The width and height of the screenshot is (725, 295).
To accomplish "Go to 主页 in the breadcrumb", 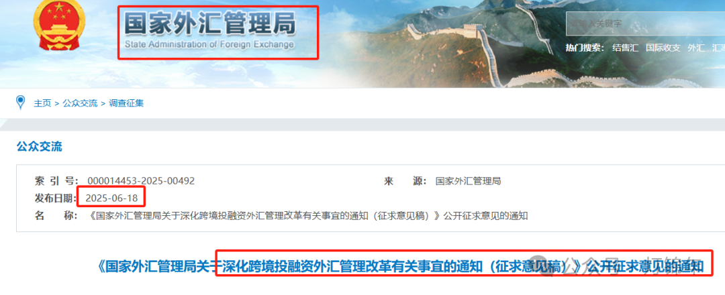I will 42,103.
